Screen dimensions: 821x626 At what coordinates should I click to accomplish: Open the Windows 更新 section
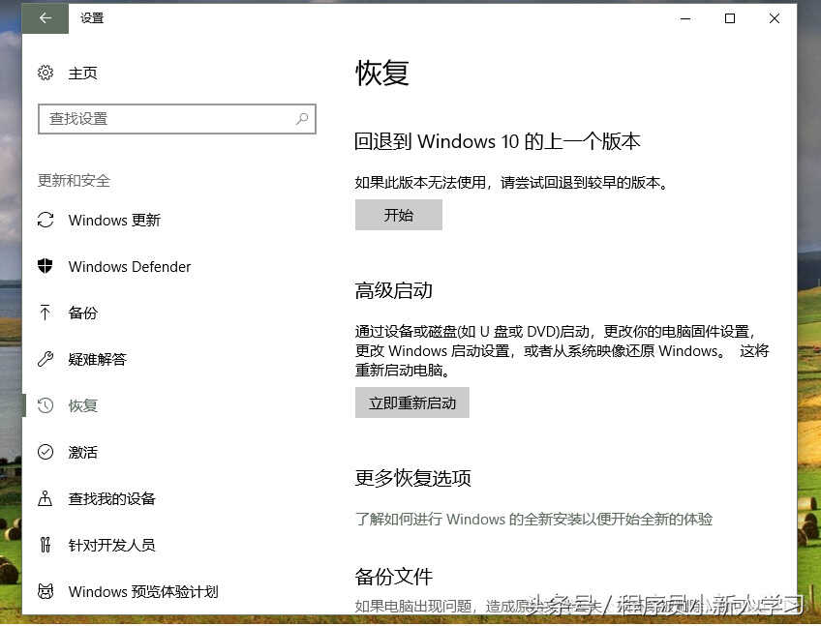pos(114,221)
